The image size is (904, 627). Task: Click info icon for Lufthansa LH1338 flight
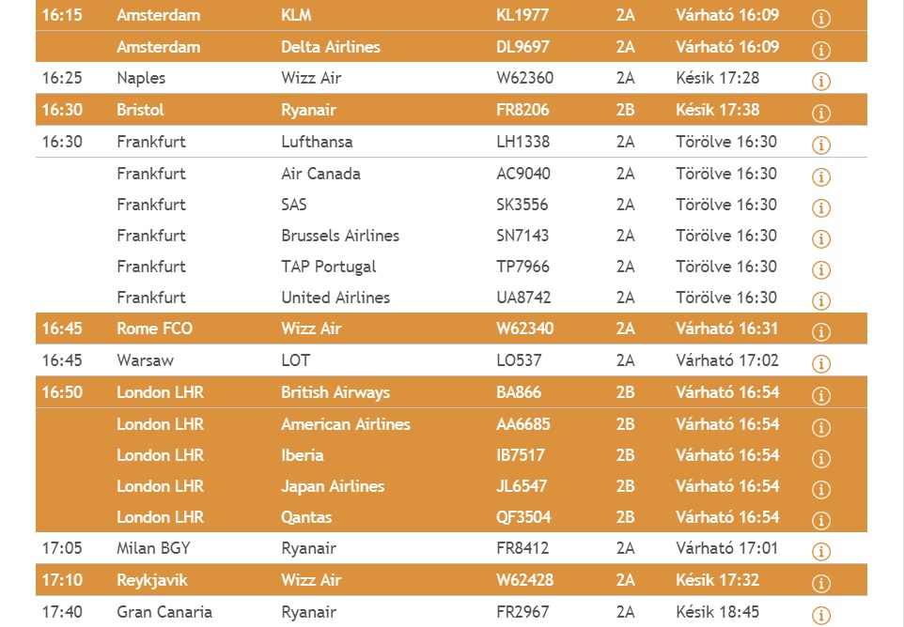tap(820, 145)
